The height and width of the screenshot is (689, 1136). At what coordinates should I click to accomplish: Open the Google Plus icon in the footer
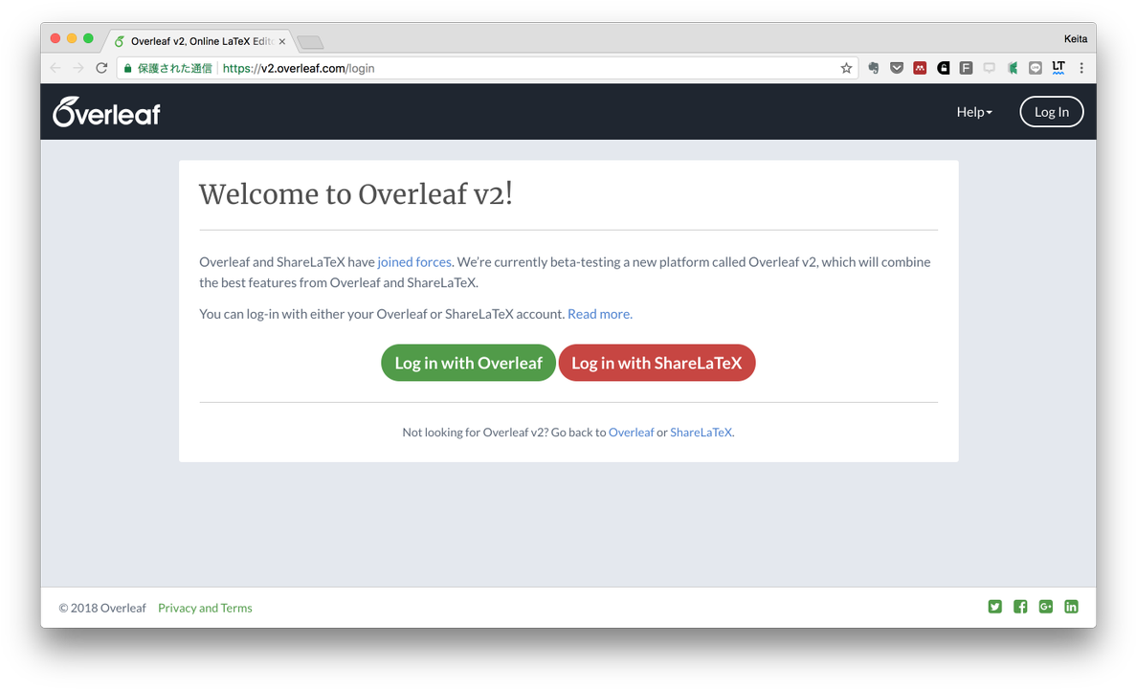tap(1045, 607)
